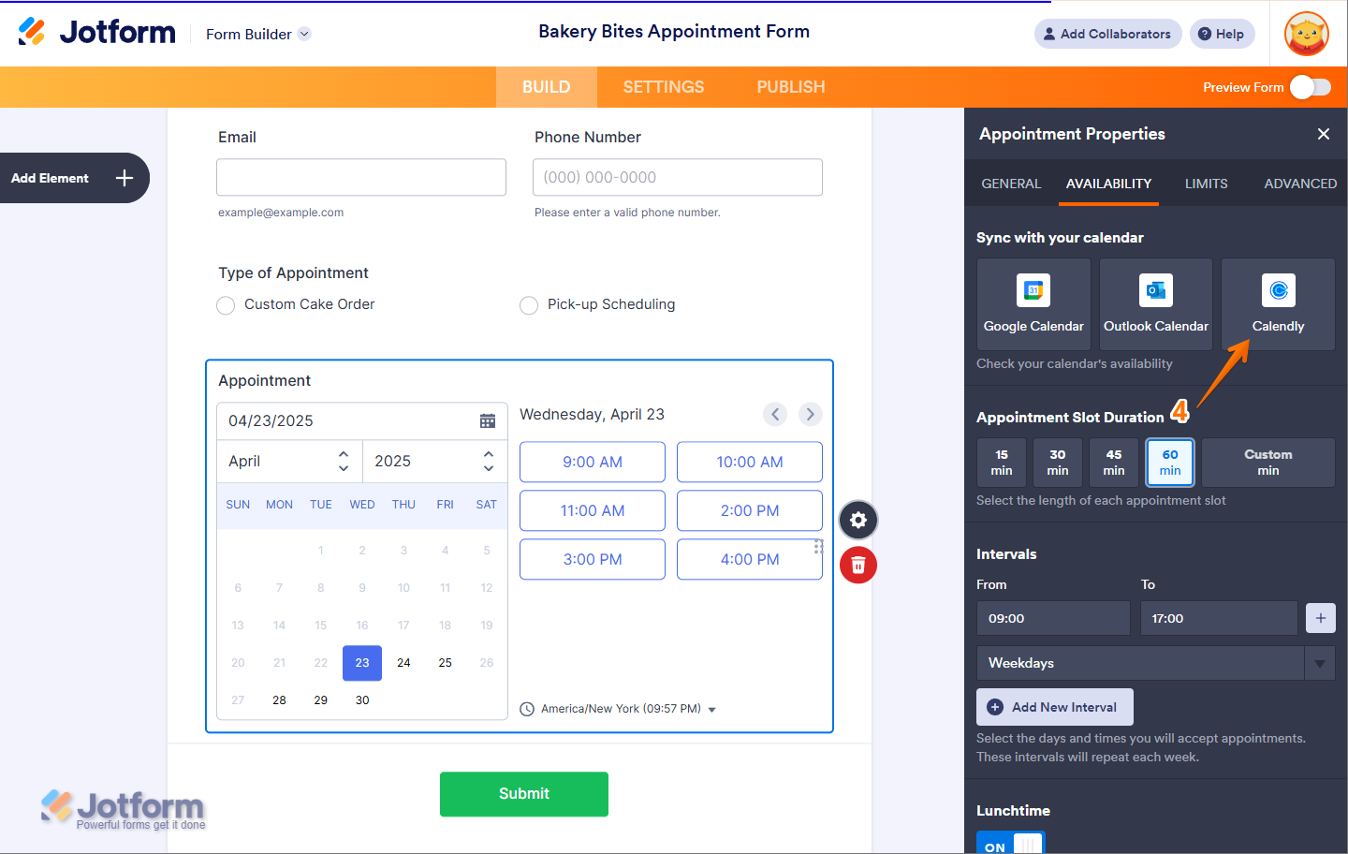Switch to the LIMITS tab
Screen dimensions: 1348x854
1206,184
